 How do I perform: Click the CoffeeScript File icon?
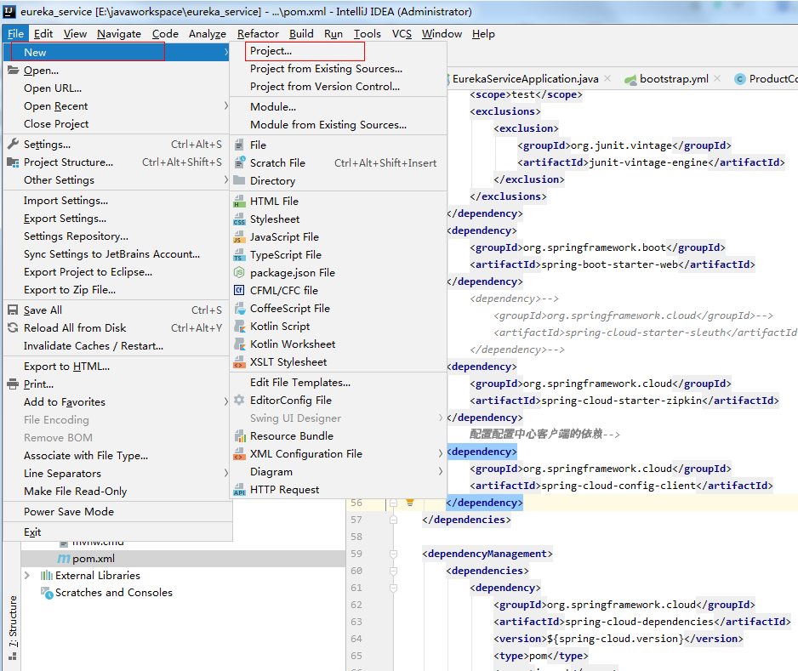coord(239,308)
